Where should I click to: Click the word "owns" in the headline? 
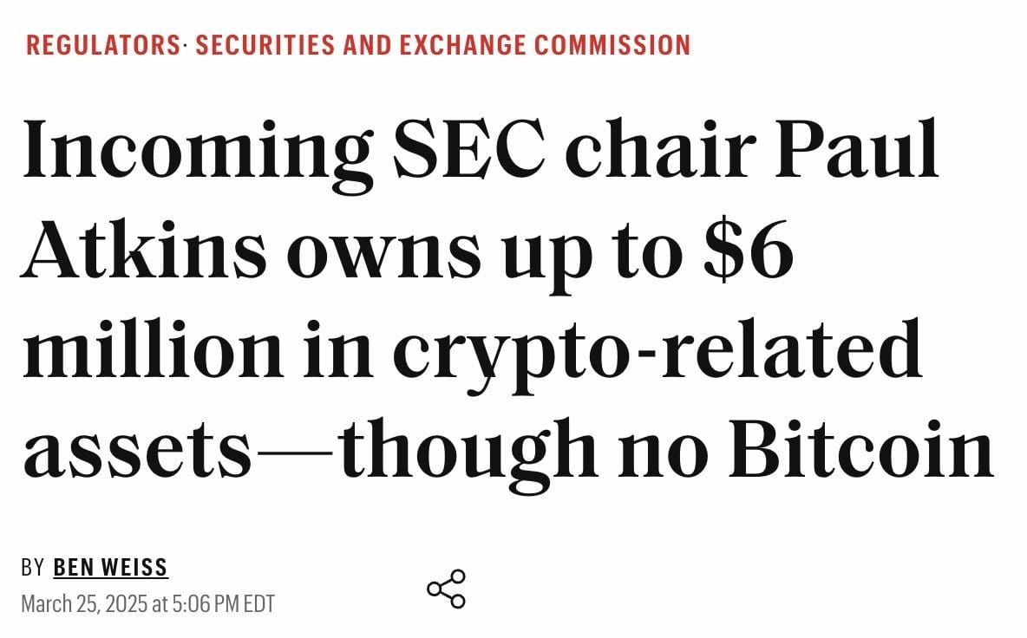[x=383, y=255]
